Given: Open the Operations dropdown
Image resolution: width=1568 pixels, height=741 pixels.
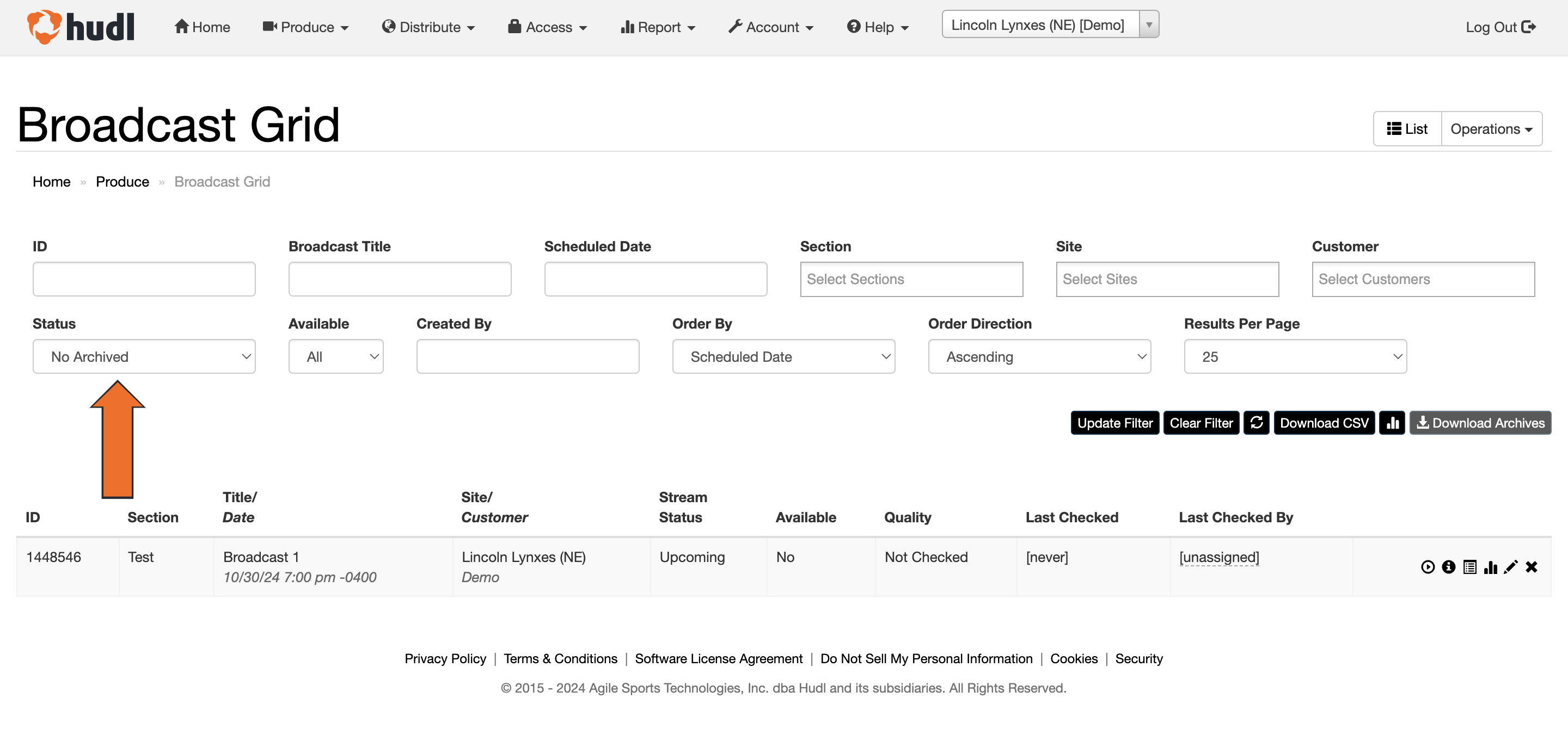Looking at the screenshot, I should 1491,129.
